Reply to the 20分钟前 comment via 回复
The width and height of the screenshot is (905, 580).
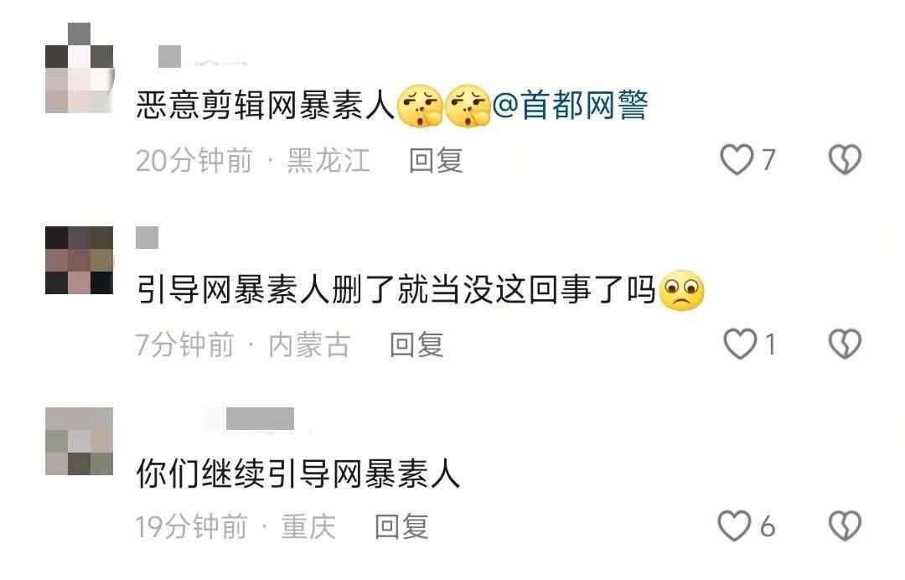(x=436, y=160)
